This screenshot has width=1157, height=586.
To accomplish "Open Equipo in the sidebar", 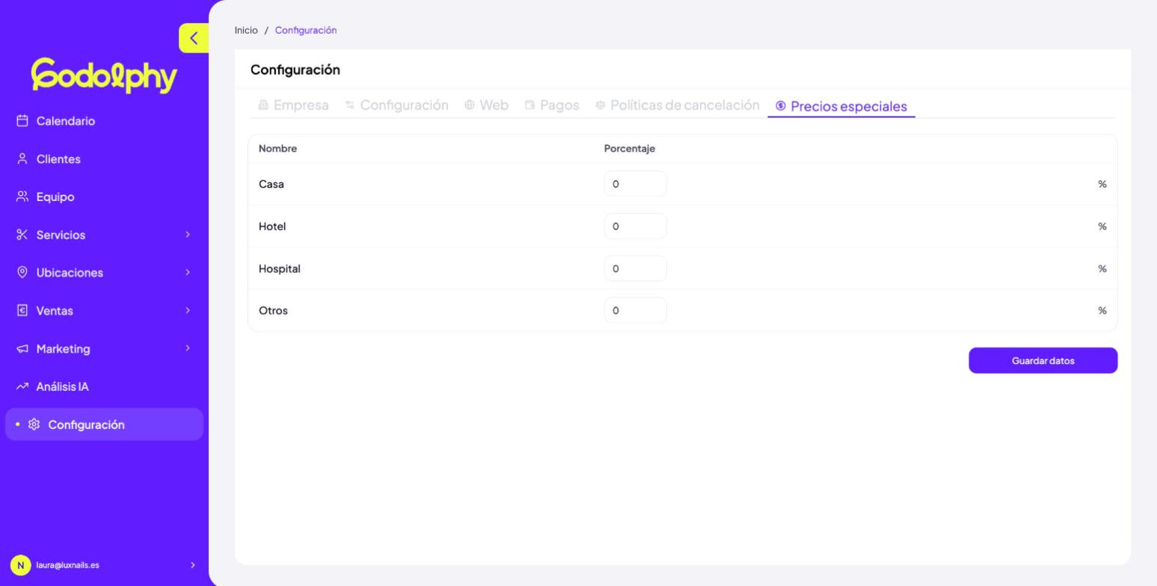I will coord(55,197).
